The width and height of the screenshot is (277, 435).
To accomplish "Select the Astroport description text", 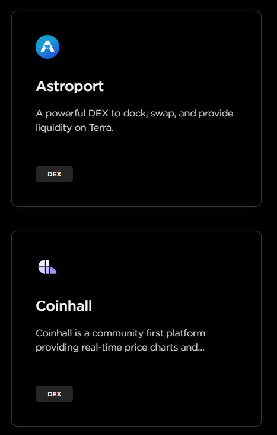I will [x=134, y=121].
